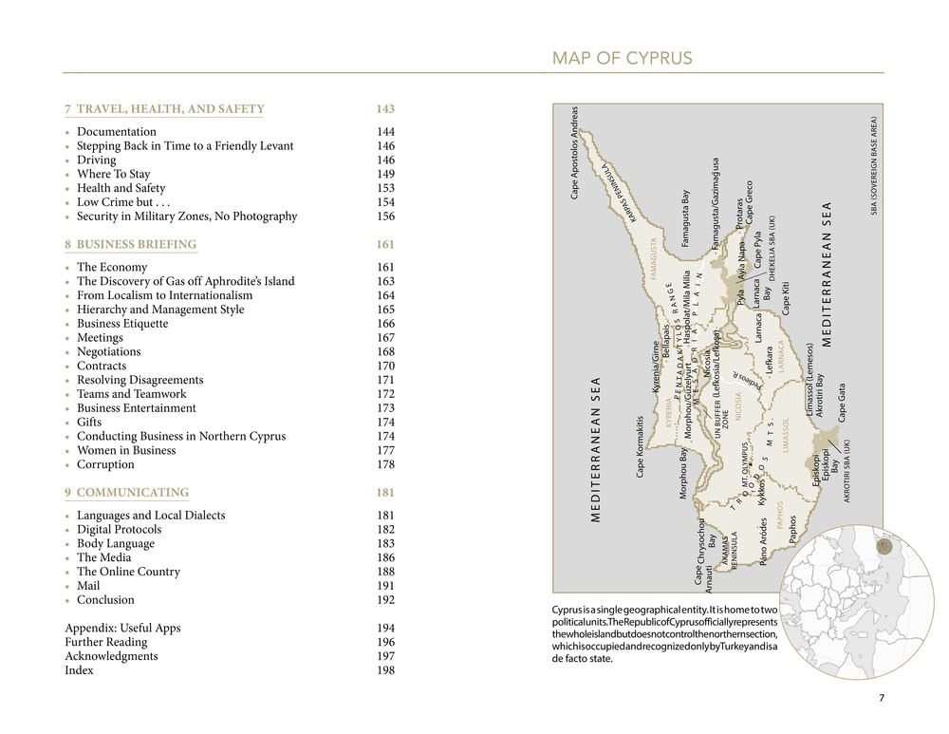
Task: Click the Further Reading entry
Action: click(x=106, y=643)
